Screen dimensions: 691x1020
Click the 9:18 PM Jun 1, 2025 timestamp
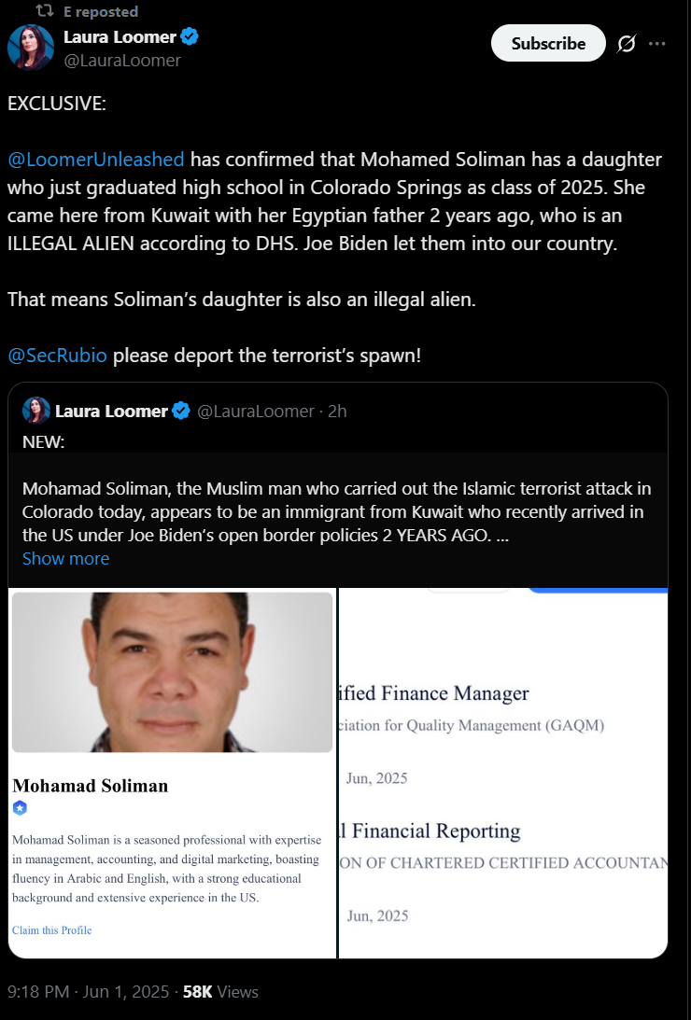[88, 991]
